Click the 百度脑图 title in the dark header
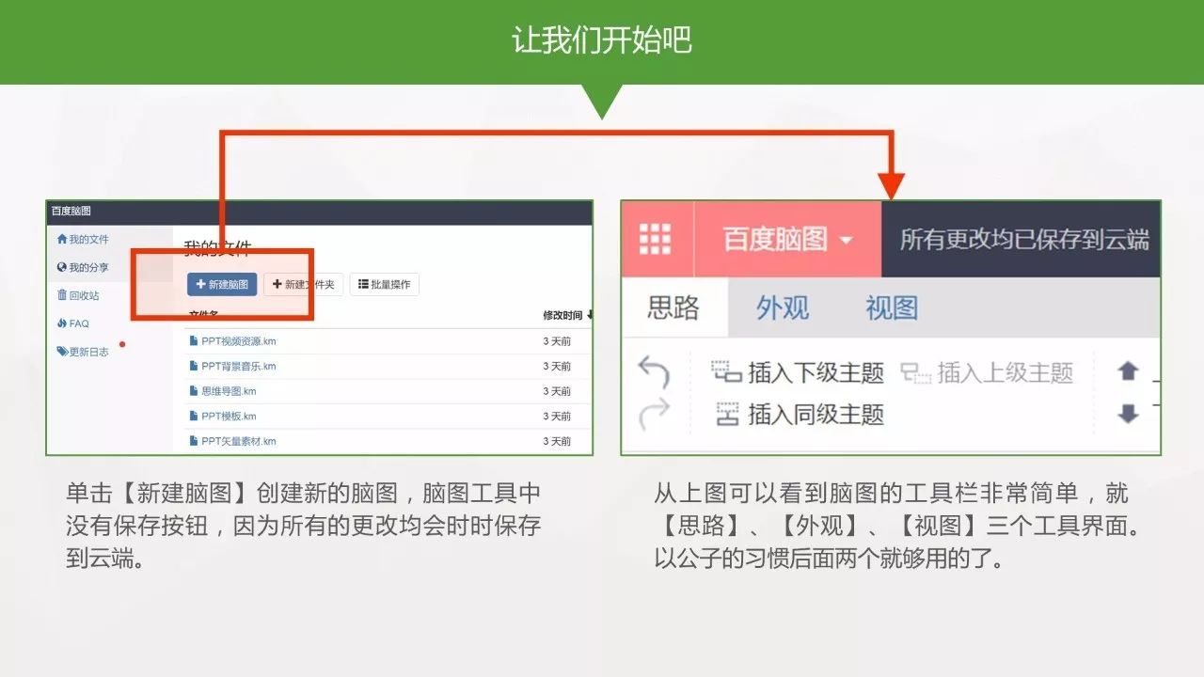Image resolution: width=1204 pixels, height=677 pixels. tap(71, 212)
